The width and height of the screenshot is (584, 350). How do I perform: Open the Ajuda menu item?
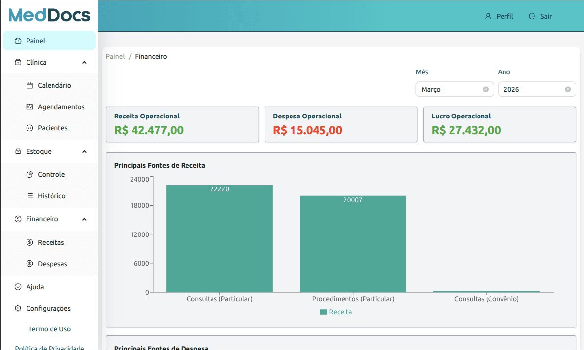(x=35, y=287)
